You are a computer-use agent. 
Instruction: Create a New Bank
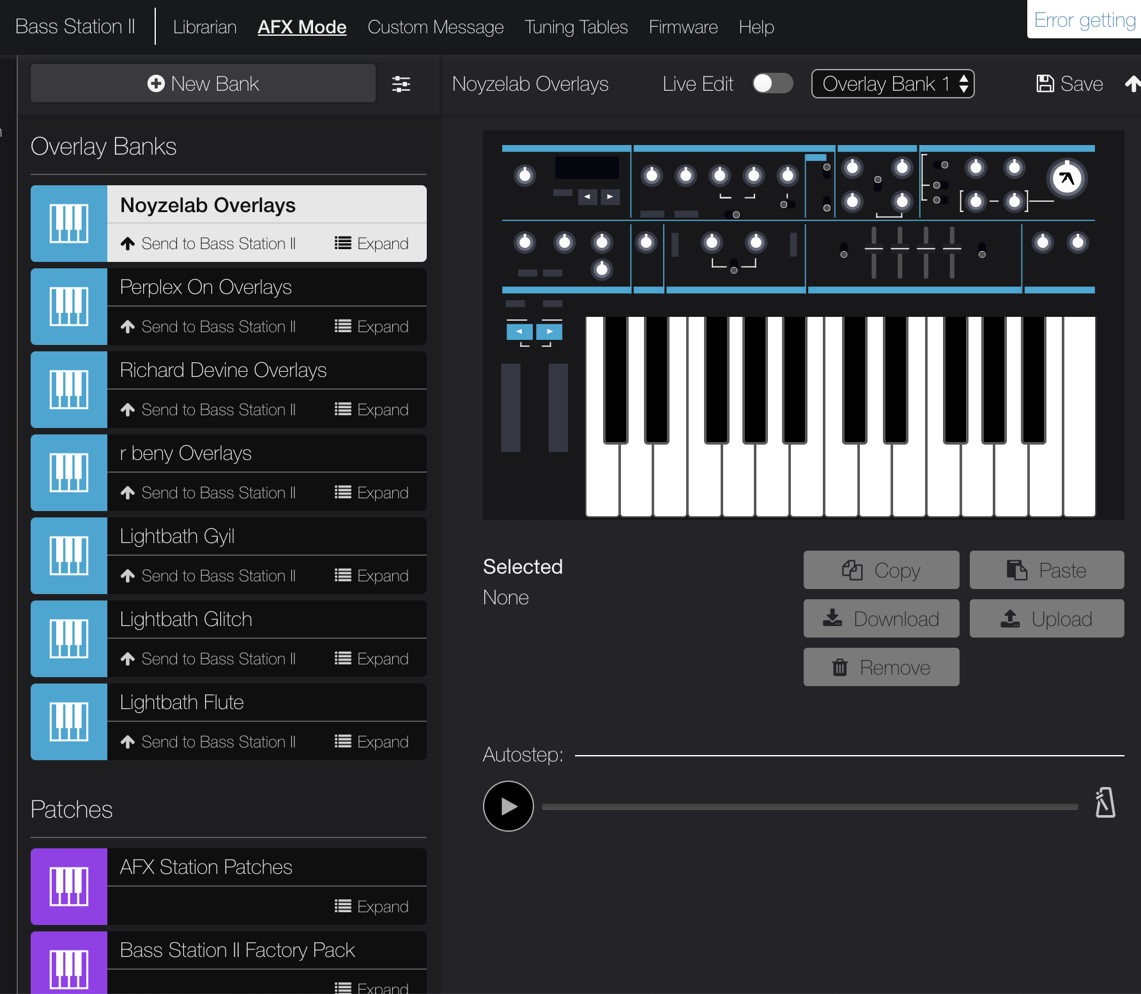click(x=203, y=84)
